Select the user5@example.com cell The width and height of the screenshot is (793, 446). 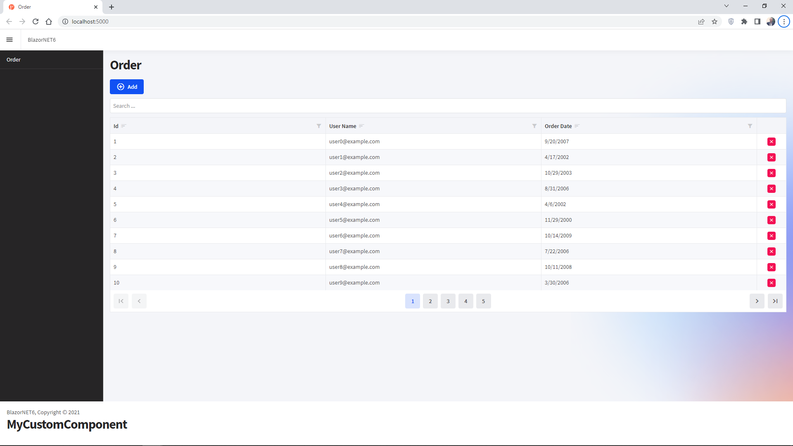[433, 220]
